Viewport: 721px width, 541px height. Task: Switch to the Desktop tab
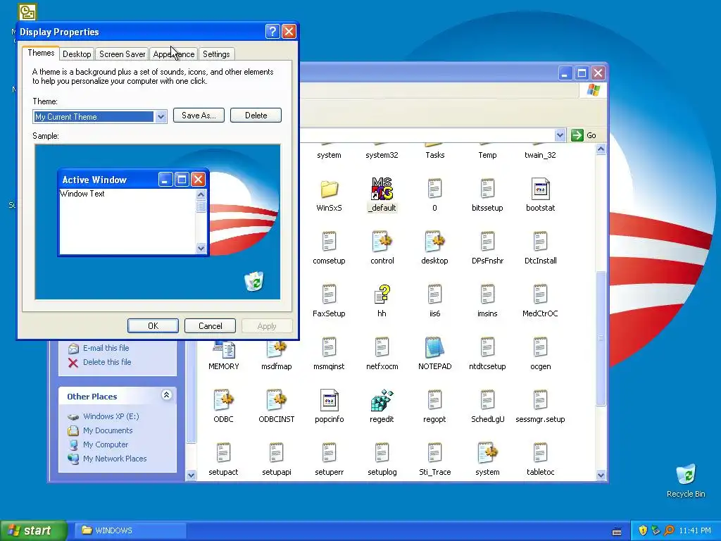[x=77, y=54]
